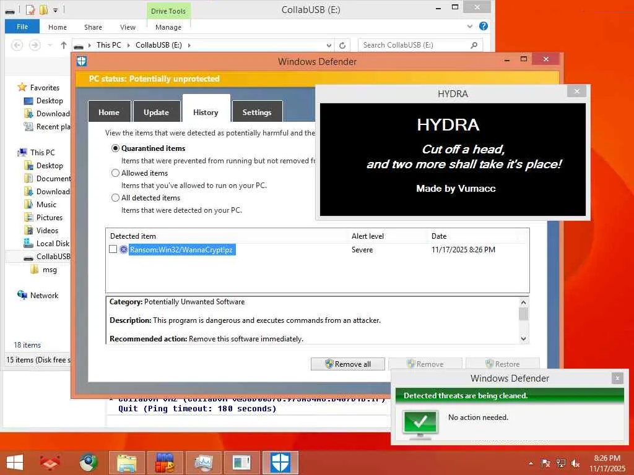This screenshot has height=475, width=634.
Task: Click Remove all button in Defender
Action: tap(348, 364)
